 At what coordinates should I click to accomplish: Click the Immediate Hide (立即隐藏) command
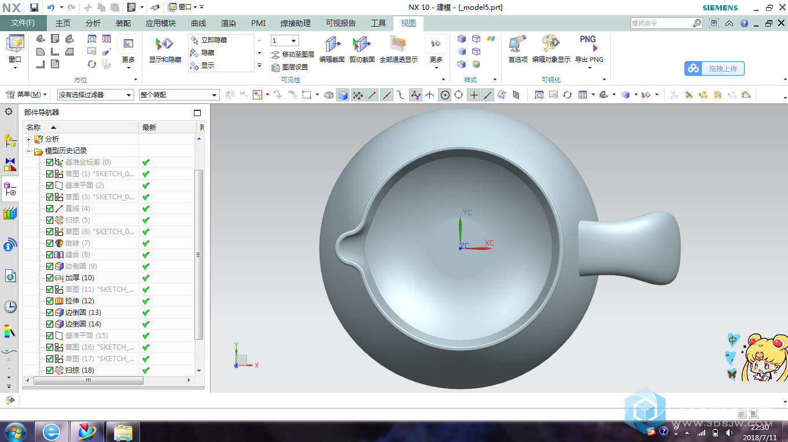(x=208, y=40)
